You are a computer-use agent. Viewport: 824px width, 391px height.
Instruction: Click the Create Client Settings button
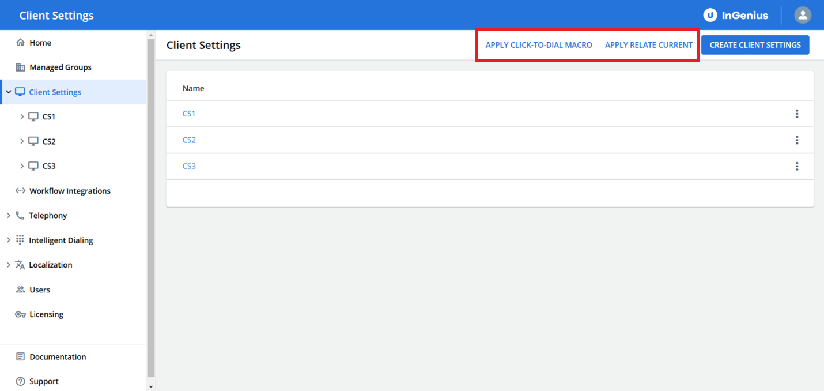click(x=755, y=45)
